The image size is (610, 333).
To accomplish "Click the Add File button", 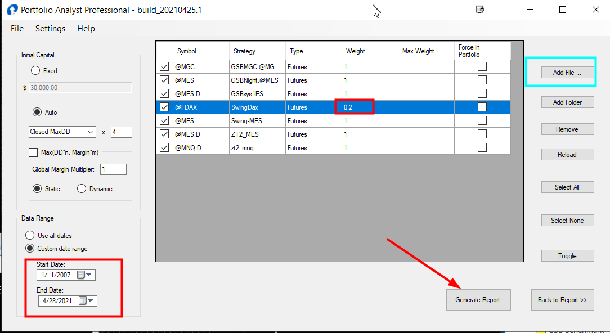I will pos(567,73).
